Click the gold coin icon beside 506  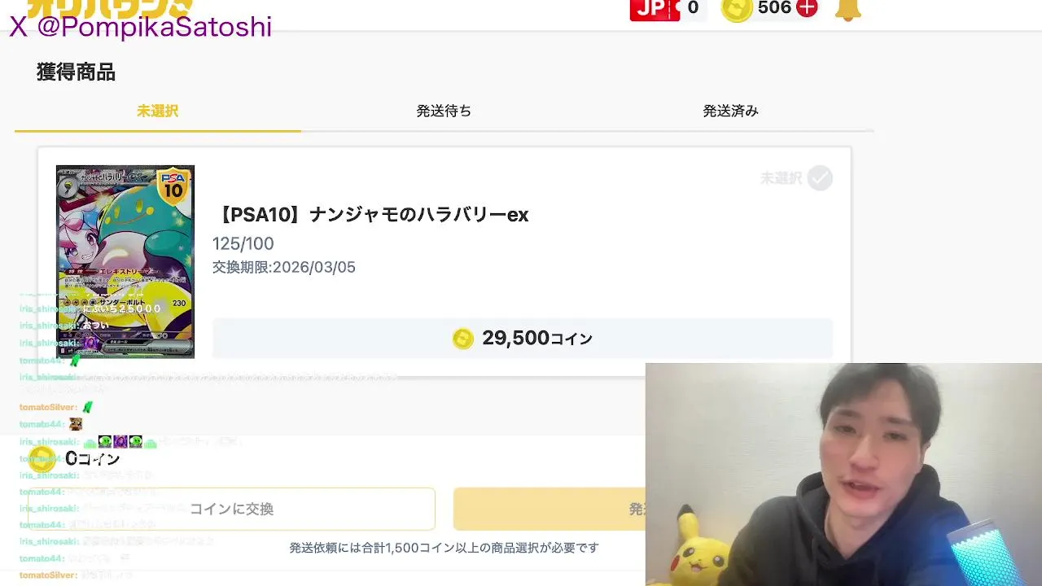(737, 8)
